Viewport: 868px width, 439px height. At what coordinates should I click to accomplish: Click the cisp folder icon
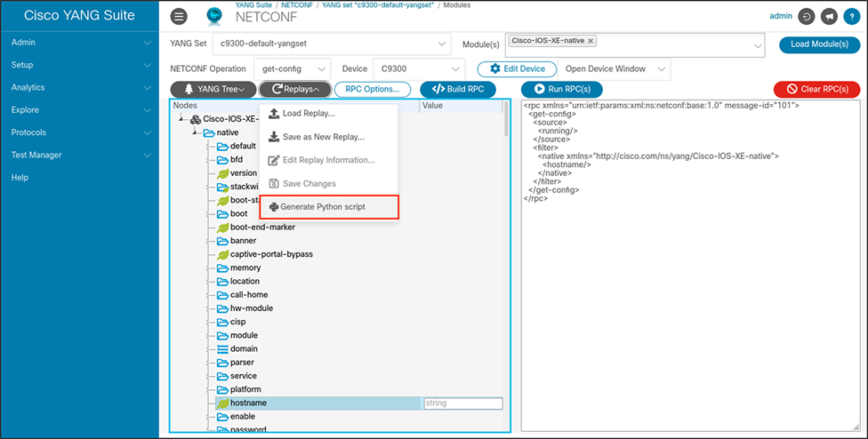point(222,322)
